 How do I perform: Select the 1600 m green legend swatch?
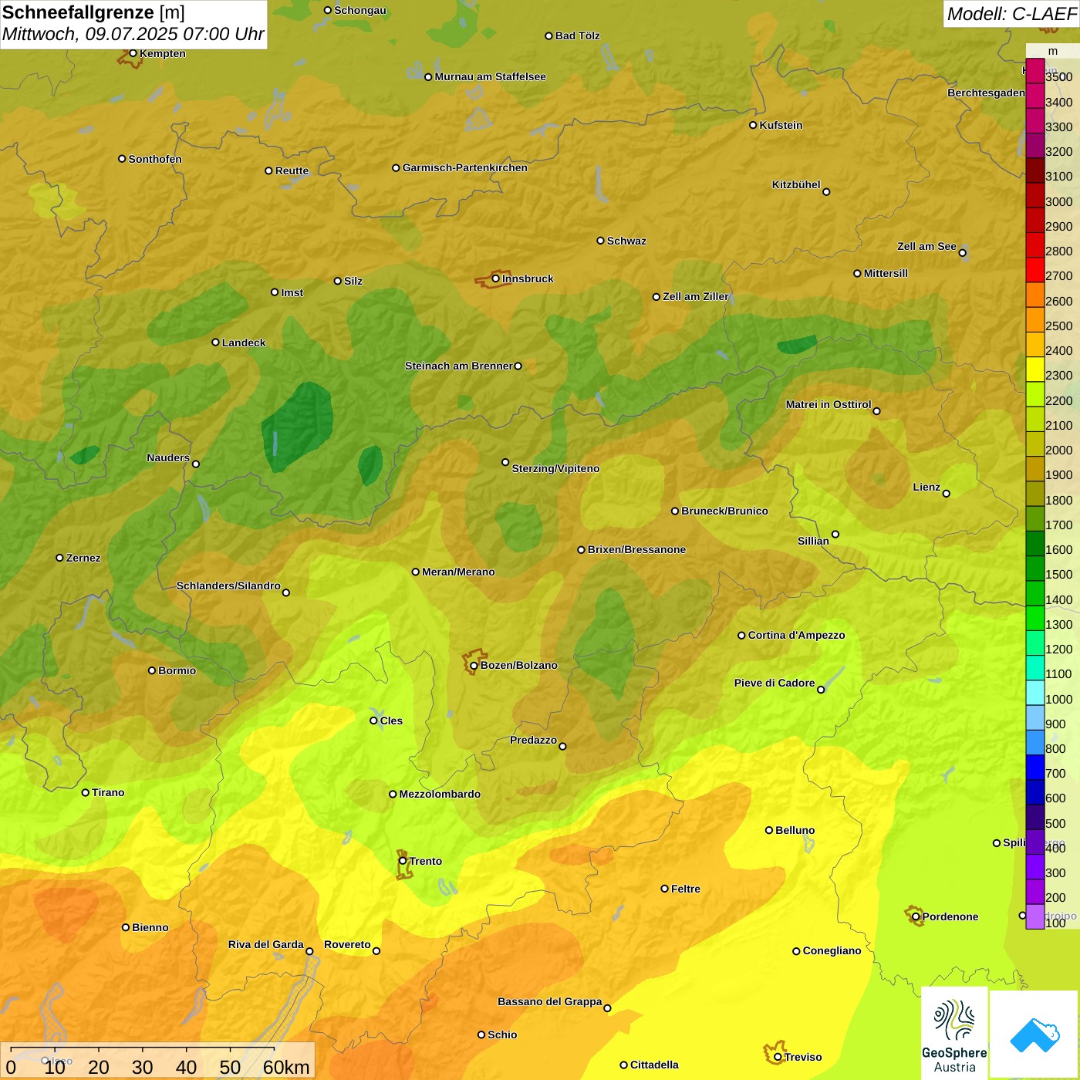pyautogui.click(x=1035, y=544)
